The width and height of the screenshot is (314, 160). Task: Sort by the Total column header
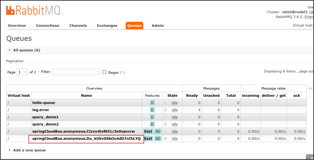coord(231,95)
